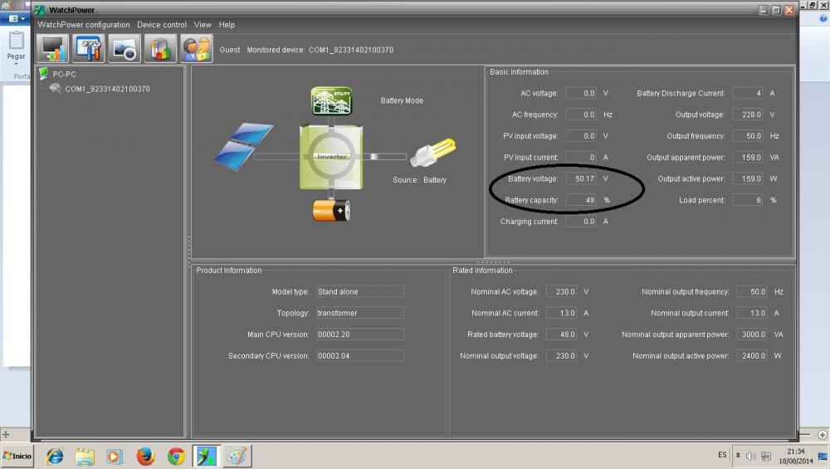Image resolution: width=830 pixels, height=469 pixels.
Task: Click the Output frequency field in Basic information
Action: pyautogui.click(x=748, y=136)
